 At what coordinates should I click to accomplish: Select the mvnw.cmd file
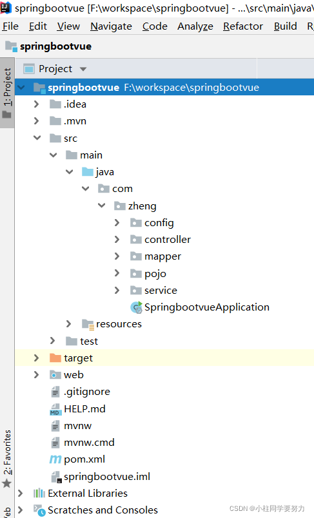[x=89, y=443]
